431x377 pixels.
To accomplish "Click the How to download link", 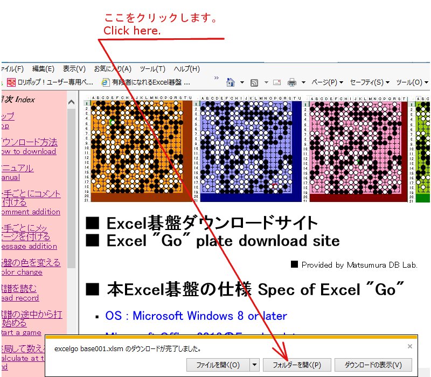I will pyautogui.click(x=29, y=151).
